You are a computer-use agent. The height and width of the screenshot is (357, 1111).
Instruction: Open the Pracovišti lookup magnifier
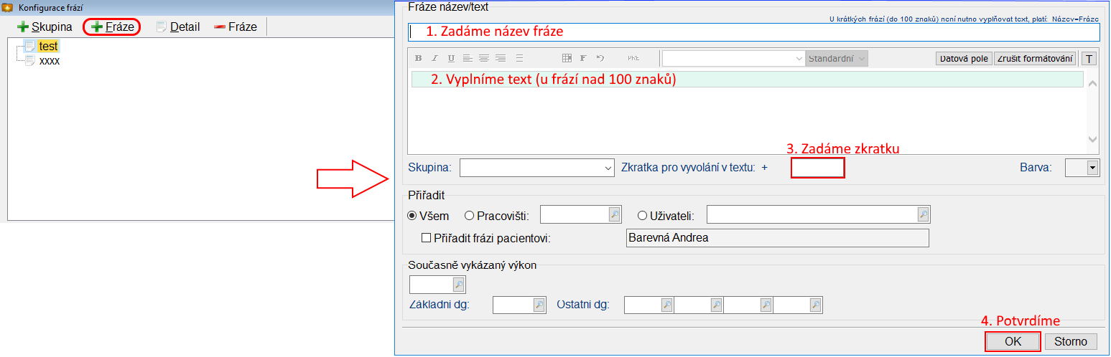point(615,214)
